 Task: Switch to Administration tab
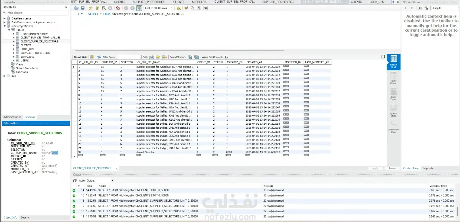tap(12, 117)
